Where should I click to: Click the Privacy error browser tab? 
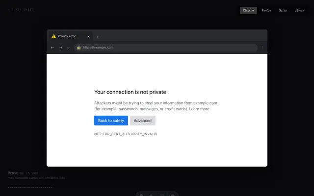point(71,36)
